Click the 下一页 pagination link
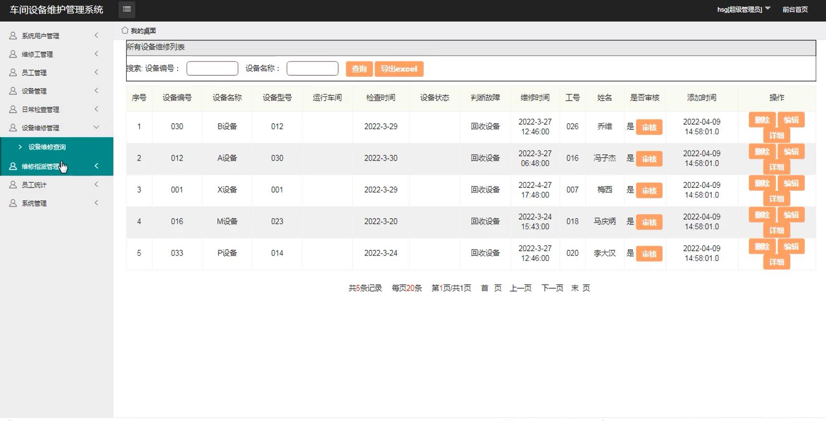The width and height of the screenshot is (826, 421). coord(552,288)
